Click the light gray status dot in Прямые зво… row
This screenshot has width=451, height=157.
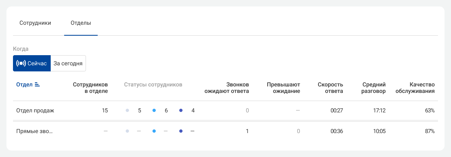tap(127, 131)
